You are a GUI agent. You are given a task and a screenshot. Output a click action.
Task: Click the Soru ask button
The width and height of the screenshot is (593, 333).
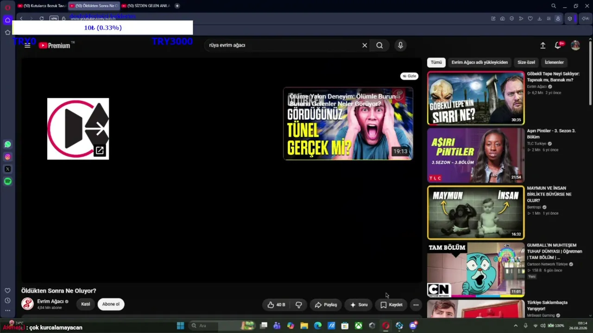point(359,305)
